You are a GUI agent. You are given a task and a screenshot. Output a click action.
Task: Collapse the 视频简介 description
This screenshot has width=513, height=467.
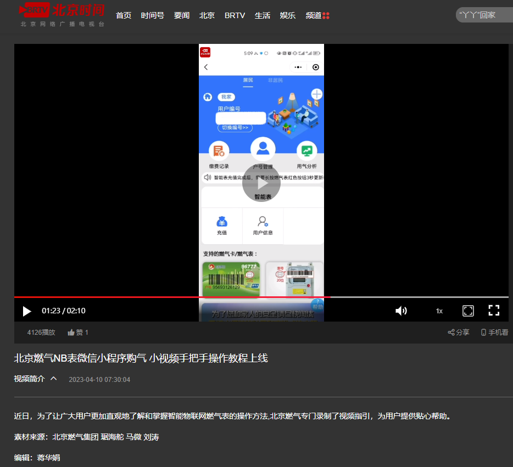click(x=35, y=379)
